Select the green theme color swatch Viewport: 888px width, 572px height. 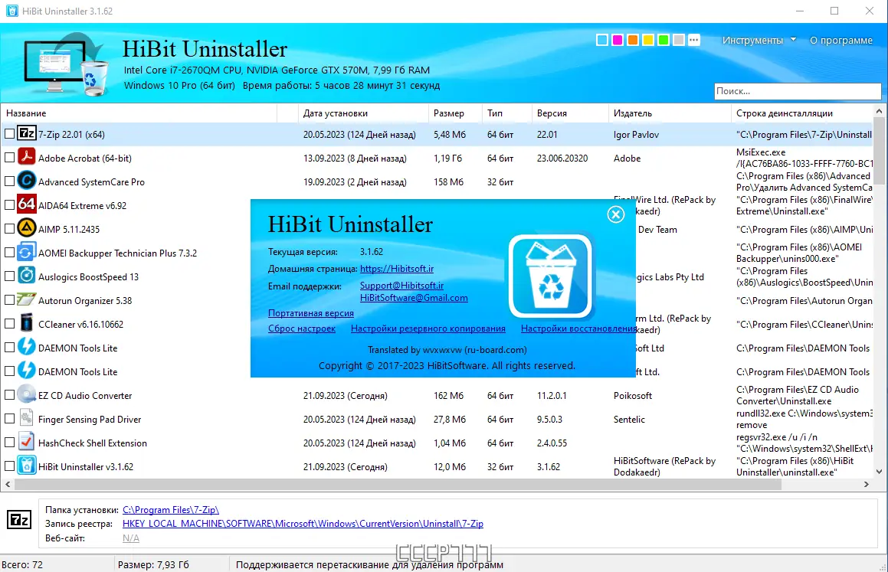[664, 40]
